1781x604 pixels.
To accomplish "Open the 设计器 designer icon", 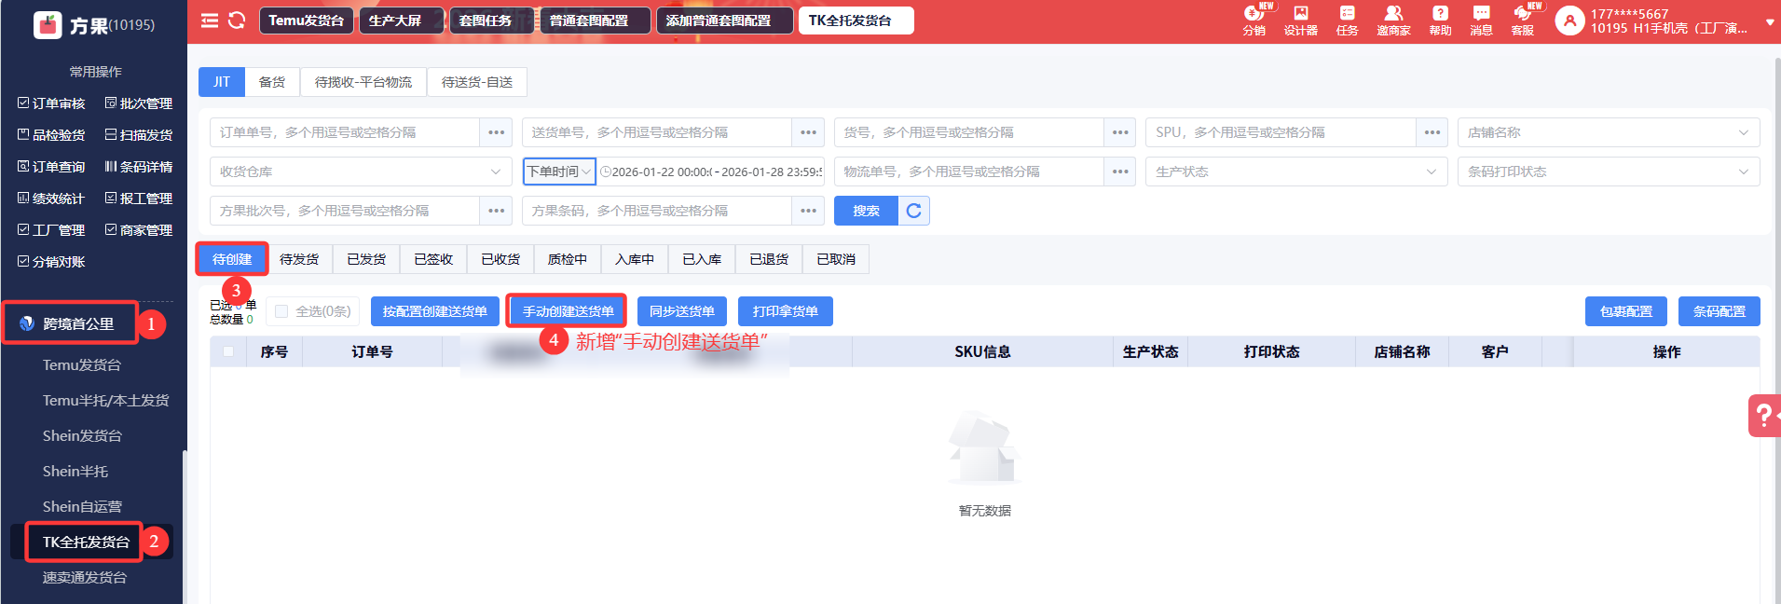I will point(1301,21).
